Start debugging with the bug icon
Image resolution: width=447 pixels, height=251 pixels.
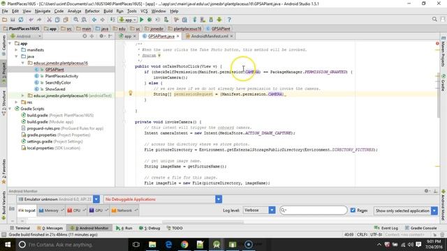149,20
